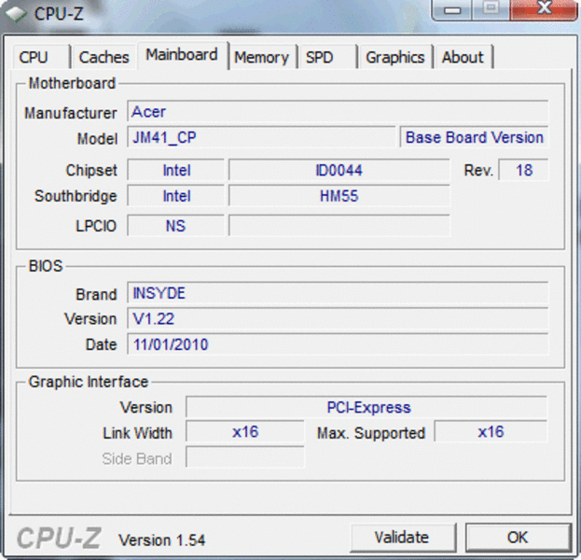Close the CPU-Z window
The image size is (581, 560).
pos(544,9)
